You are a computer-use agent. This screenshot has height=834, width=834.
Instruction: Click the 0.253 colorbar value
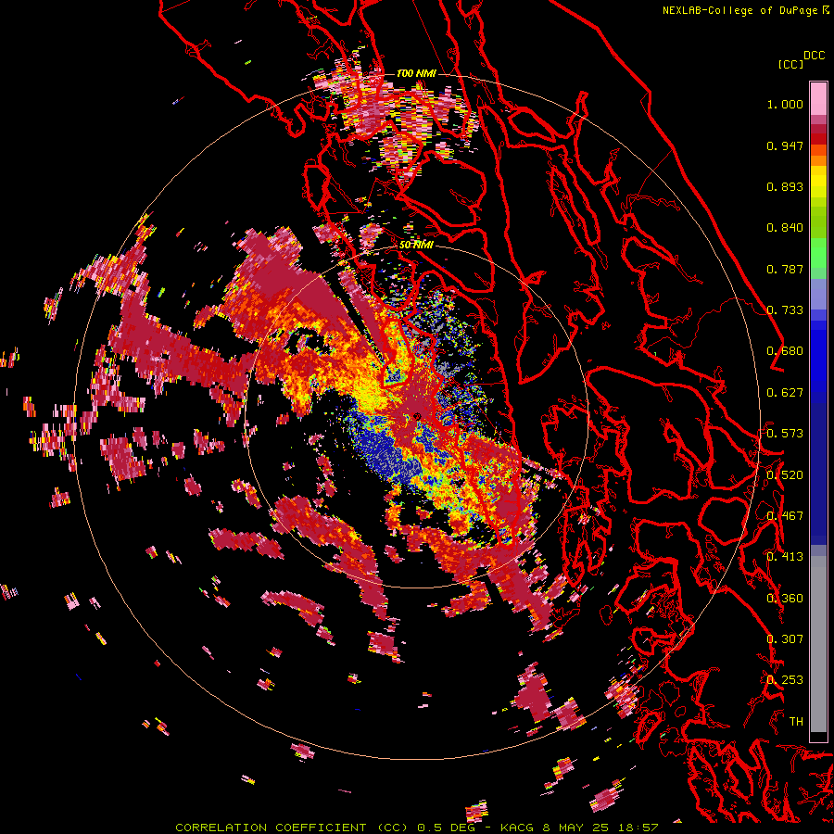click(x=785, y=680)
